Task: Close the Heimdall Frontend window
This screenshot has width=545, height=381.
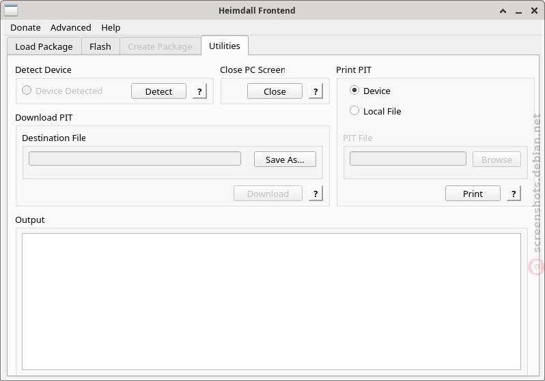Action: (x=535, y=11)
